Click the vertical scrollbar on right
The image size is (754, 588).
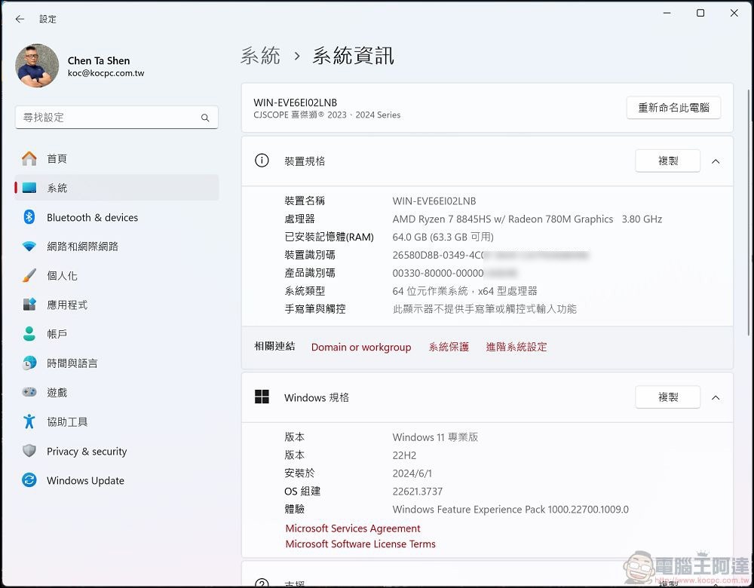(749, 212)
